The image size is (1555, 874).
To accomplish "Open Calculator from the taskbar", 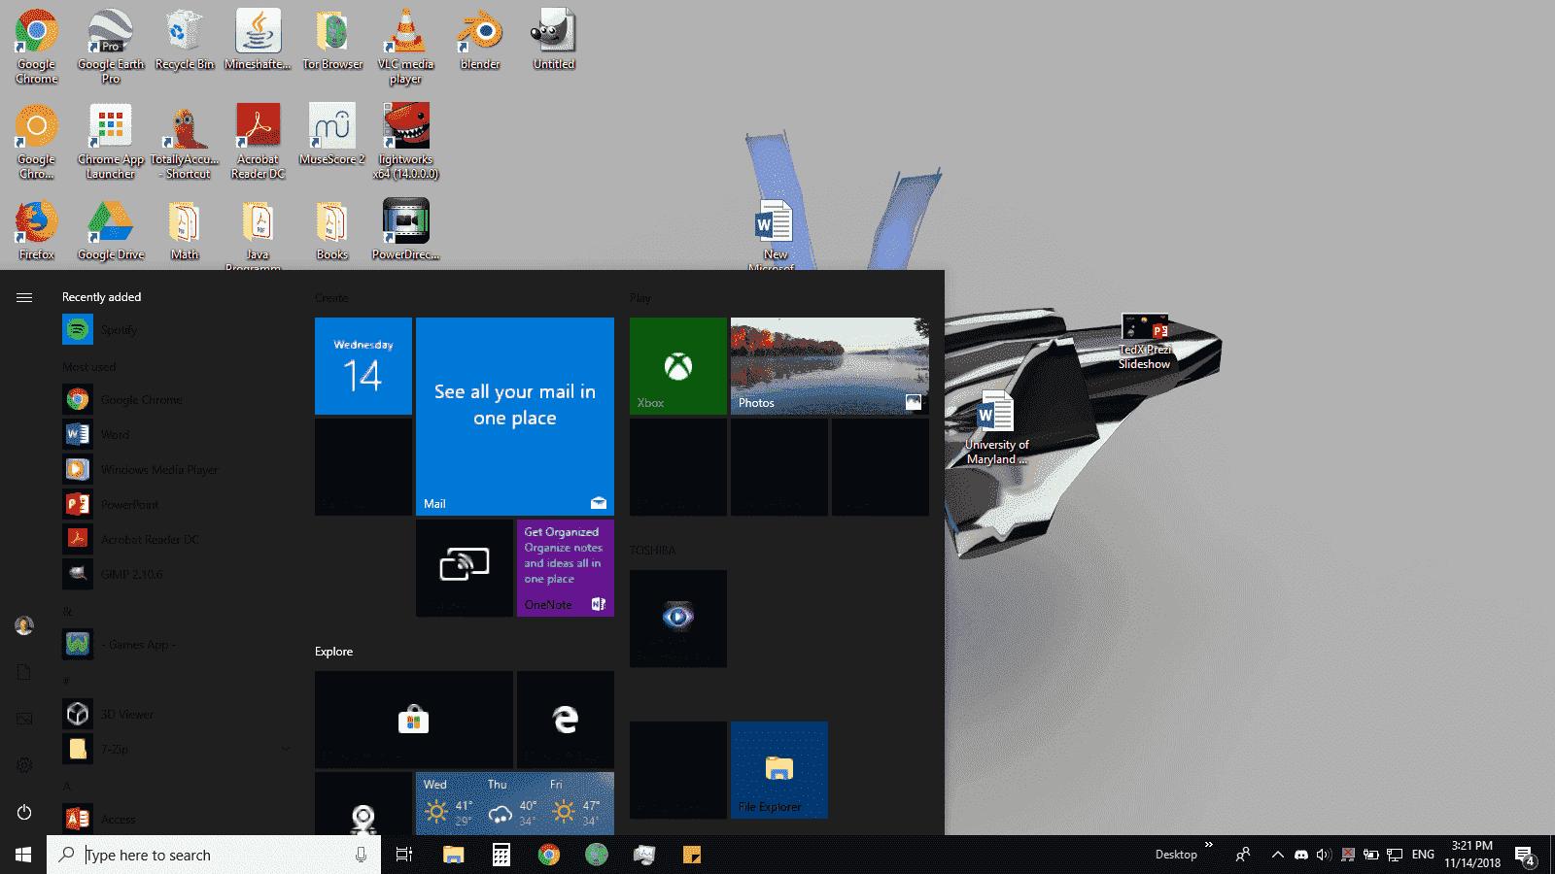I will click(x=501, y=855).
